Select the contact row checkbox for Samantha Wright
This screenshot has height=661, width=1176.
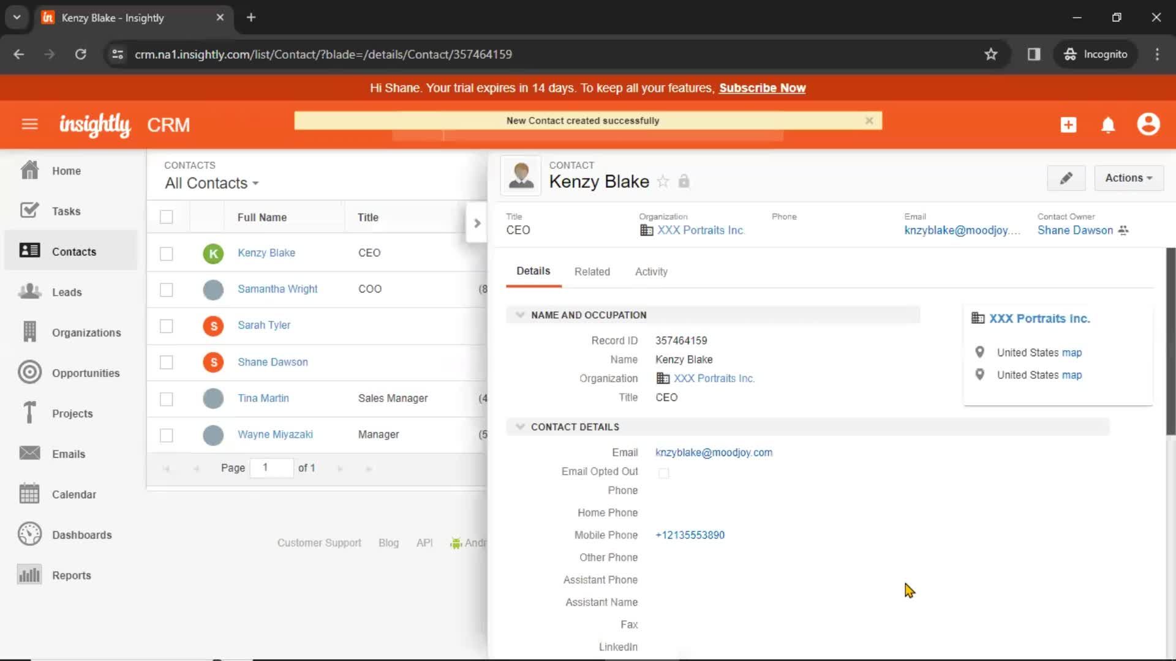tap(167, 289)
